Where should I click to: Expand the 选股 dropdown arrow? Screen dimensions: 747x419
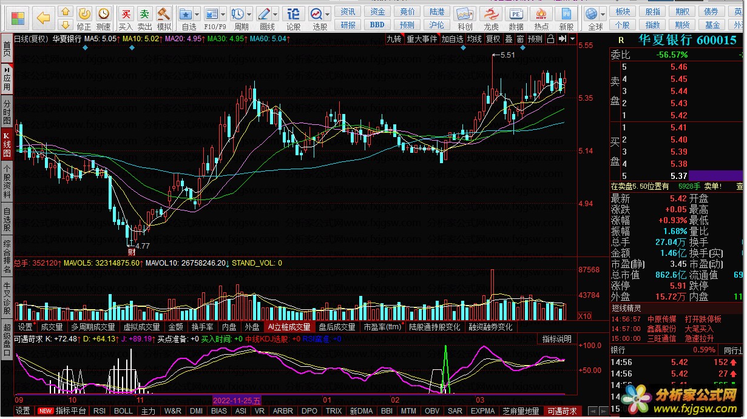[328, 13]
